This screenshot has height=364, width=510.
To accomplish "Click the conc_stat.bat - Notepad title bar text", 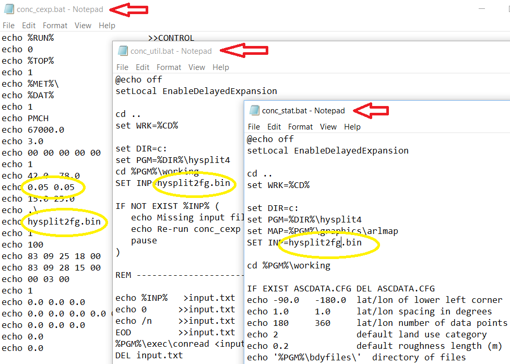I will coord(303,111).
